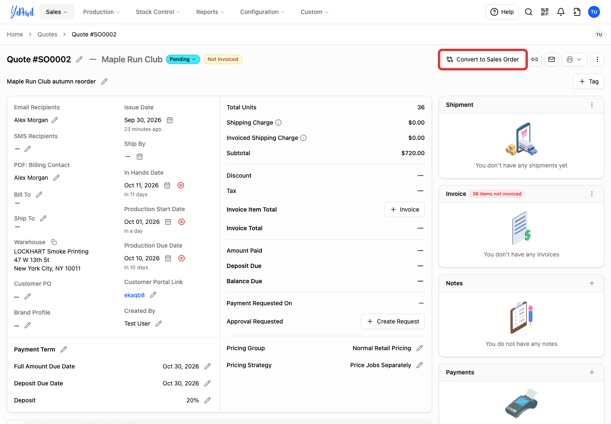
Task: Go to Quotes breadcrumb
Action: tap(47, 34)
